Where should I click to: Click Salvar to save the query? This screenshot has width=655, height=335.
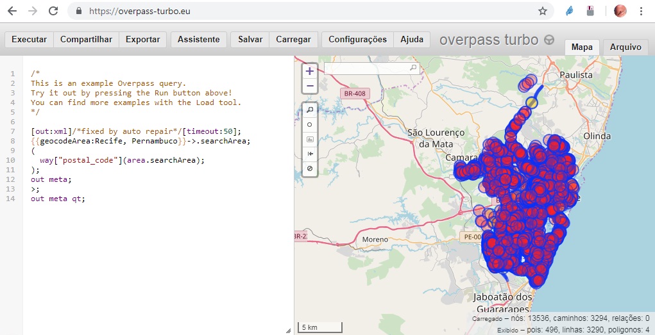coord(250,40)
